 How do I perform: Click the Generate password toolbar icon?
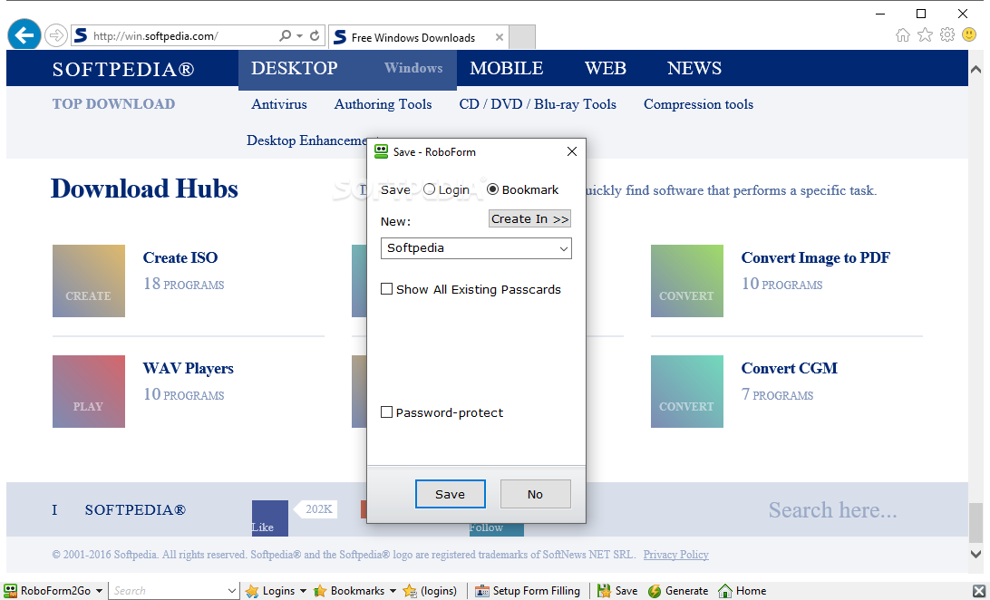tap(655, 591)
